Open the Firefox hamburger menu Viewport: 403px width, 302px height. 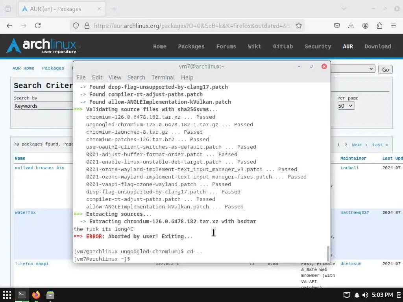(393, 26)
